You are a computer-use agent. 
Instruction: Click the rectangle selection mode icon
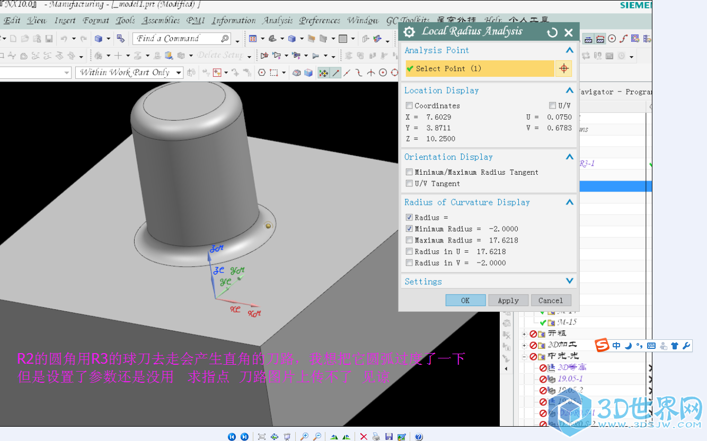274,73
